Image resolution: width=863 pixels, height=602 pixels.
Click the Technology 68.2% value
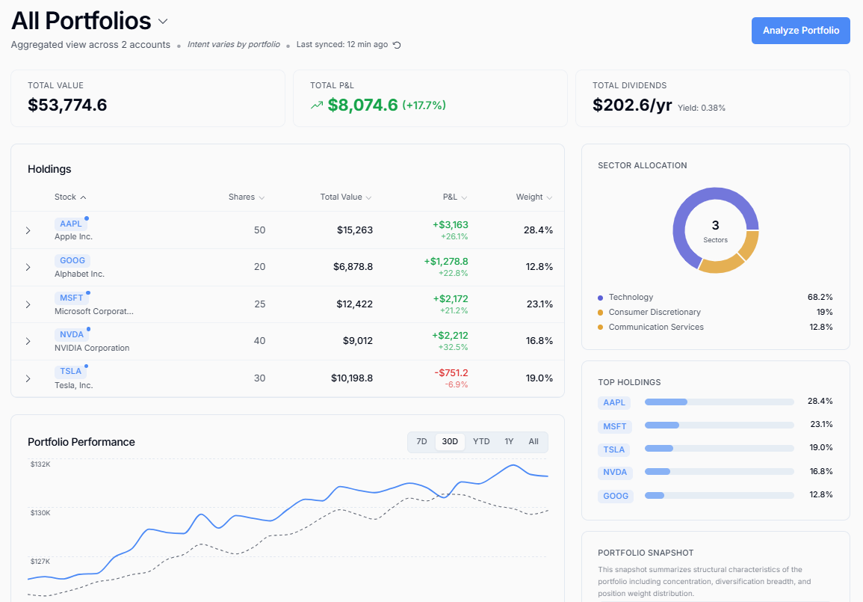coord(820,298)
